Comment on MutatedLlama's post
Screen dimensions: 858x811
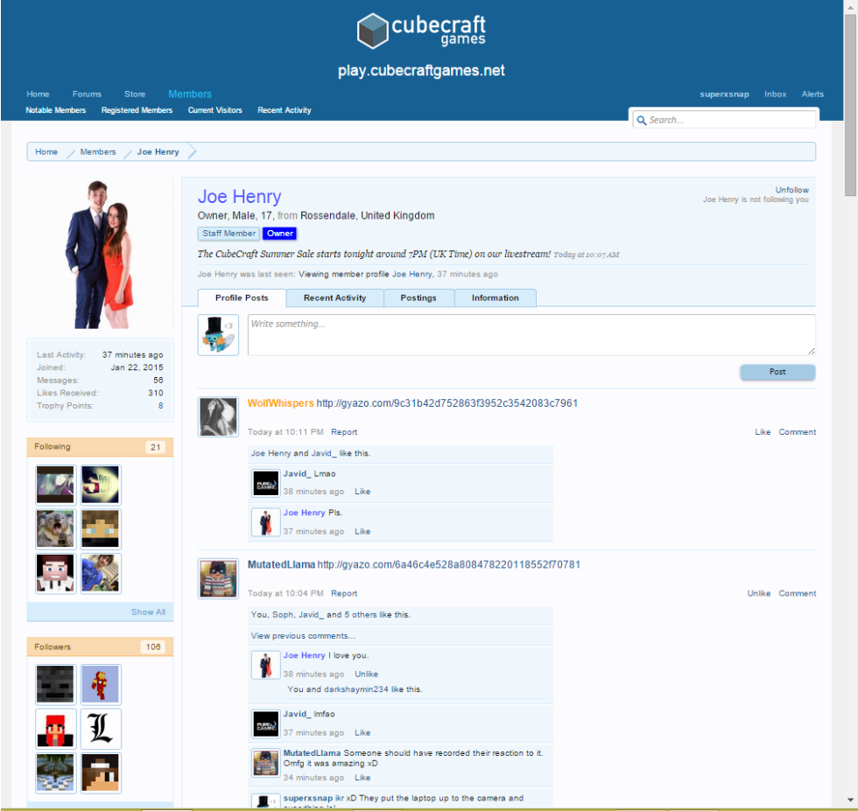click(x=798, y=593)
